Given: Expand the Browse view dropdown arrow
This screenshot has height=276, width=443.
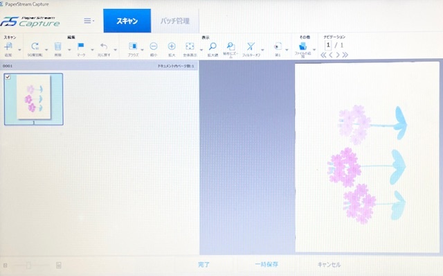Looking at the screenshot, I should click(x=142, y=50).
